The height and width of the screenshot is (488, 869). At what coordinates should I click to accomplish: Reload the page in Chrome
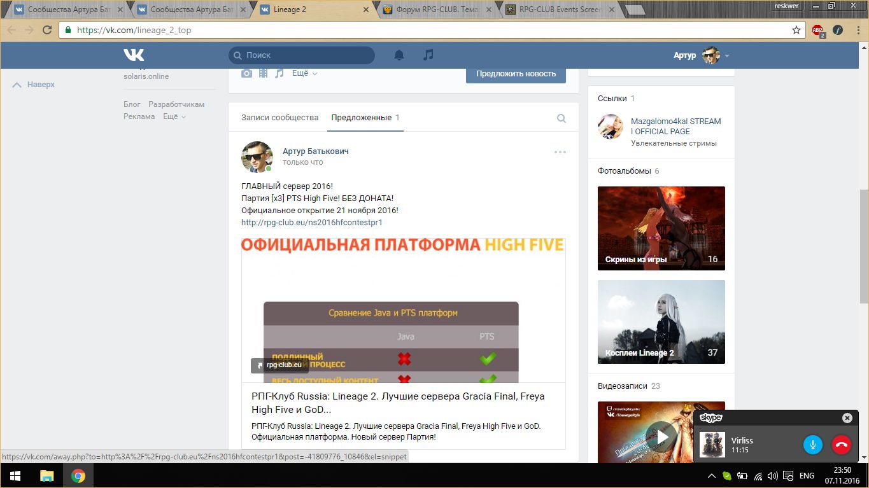pos(47,30)
